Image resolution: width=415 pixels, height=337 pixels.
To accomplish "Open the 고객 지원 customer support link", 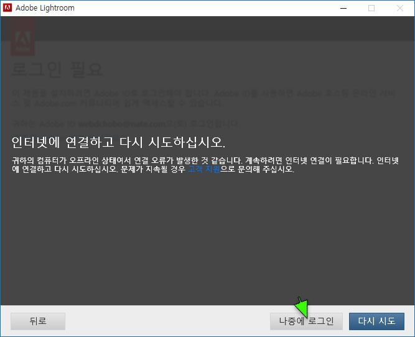I will click(204, 169).
